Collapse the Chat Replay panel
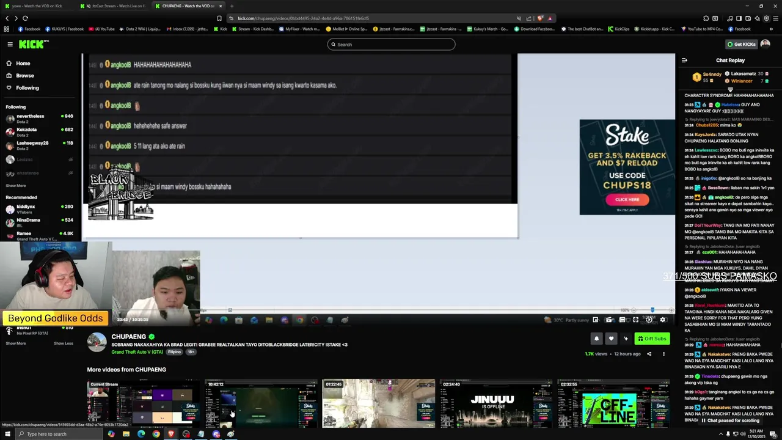This screenshot has height=440, width=782. pos(684,61)
